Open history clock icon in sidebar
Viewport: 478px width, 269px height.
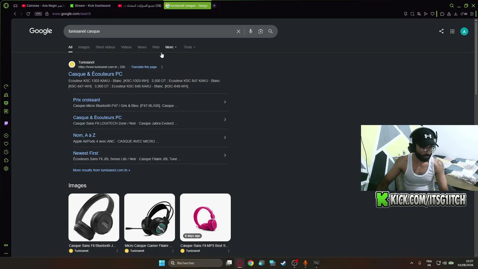(x=6, y=152)
